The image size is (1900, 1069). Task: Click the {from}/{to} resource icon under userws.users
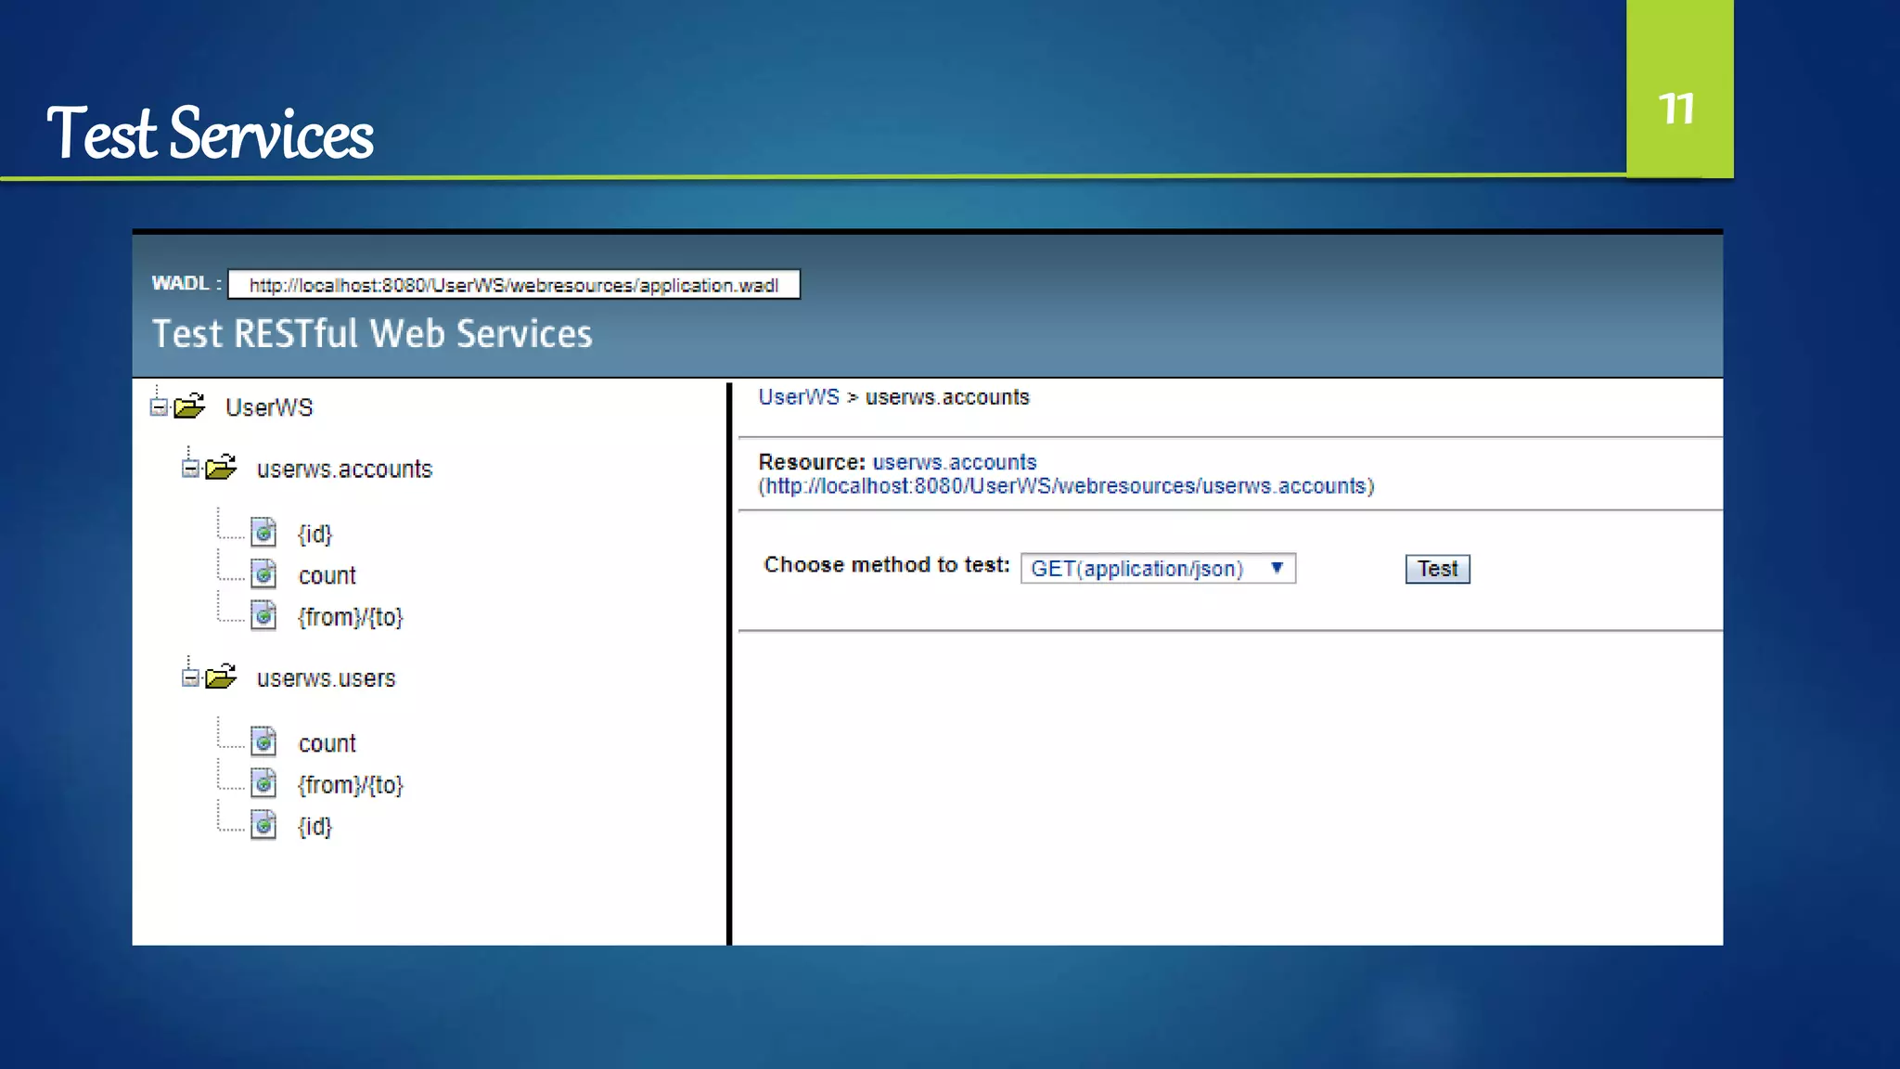pyautogui.click(x=264, y=783)
